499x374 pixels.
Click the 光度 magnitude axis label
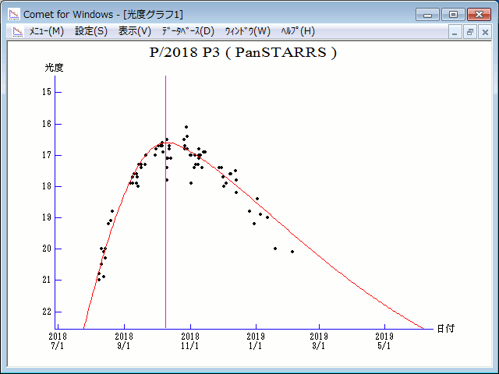[54, 68]
